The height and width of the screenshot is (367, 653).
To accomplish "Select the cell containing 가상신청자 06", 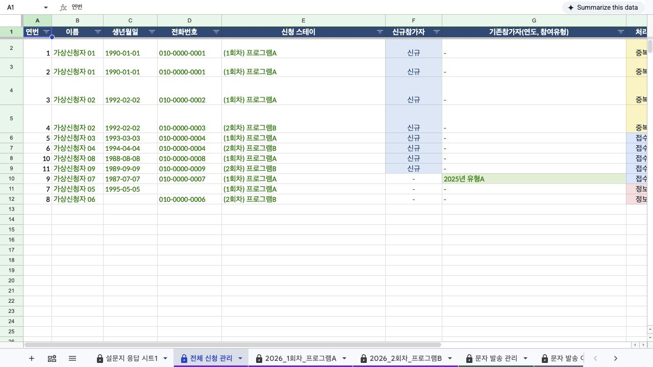I will (x=78, y=199).
